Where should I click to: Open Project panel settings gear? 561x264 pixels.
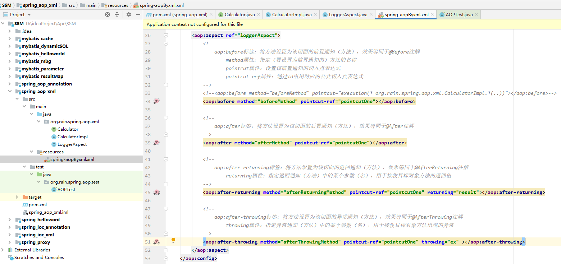coord(129,14)
